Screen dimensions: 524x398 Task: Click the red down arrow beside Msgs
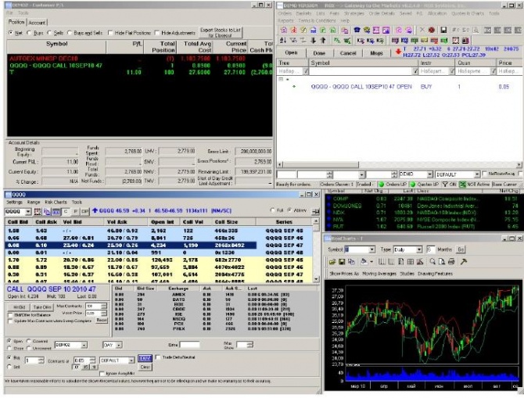398,52
